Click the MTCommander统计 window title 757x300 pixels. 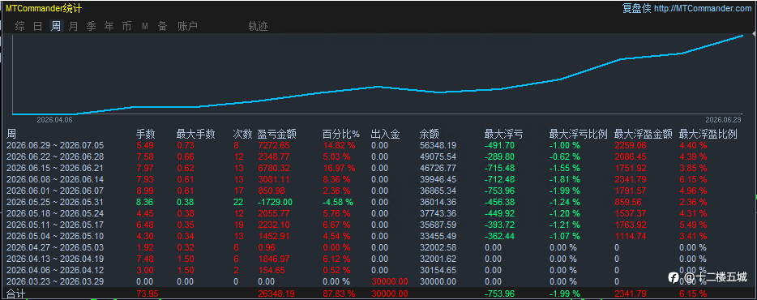[x=44, y=9]
